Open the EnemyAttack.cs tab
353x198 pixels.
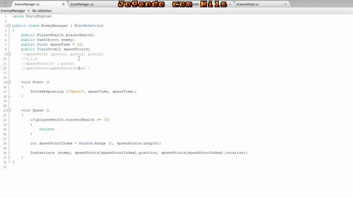[x=248, y=4]
